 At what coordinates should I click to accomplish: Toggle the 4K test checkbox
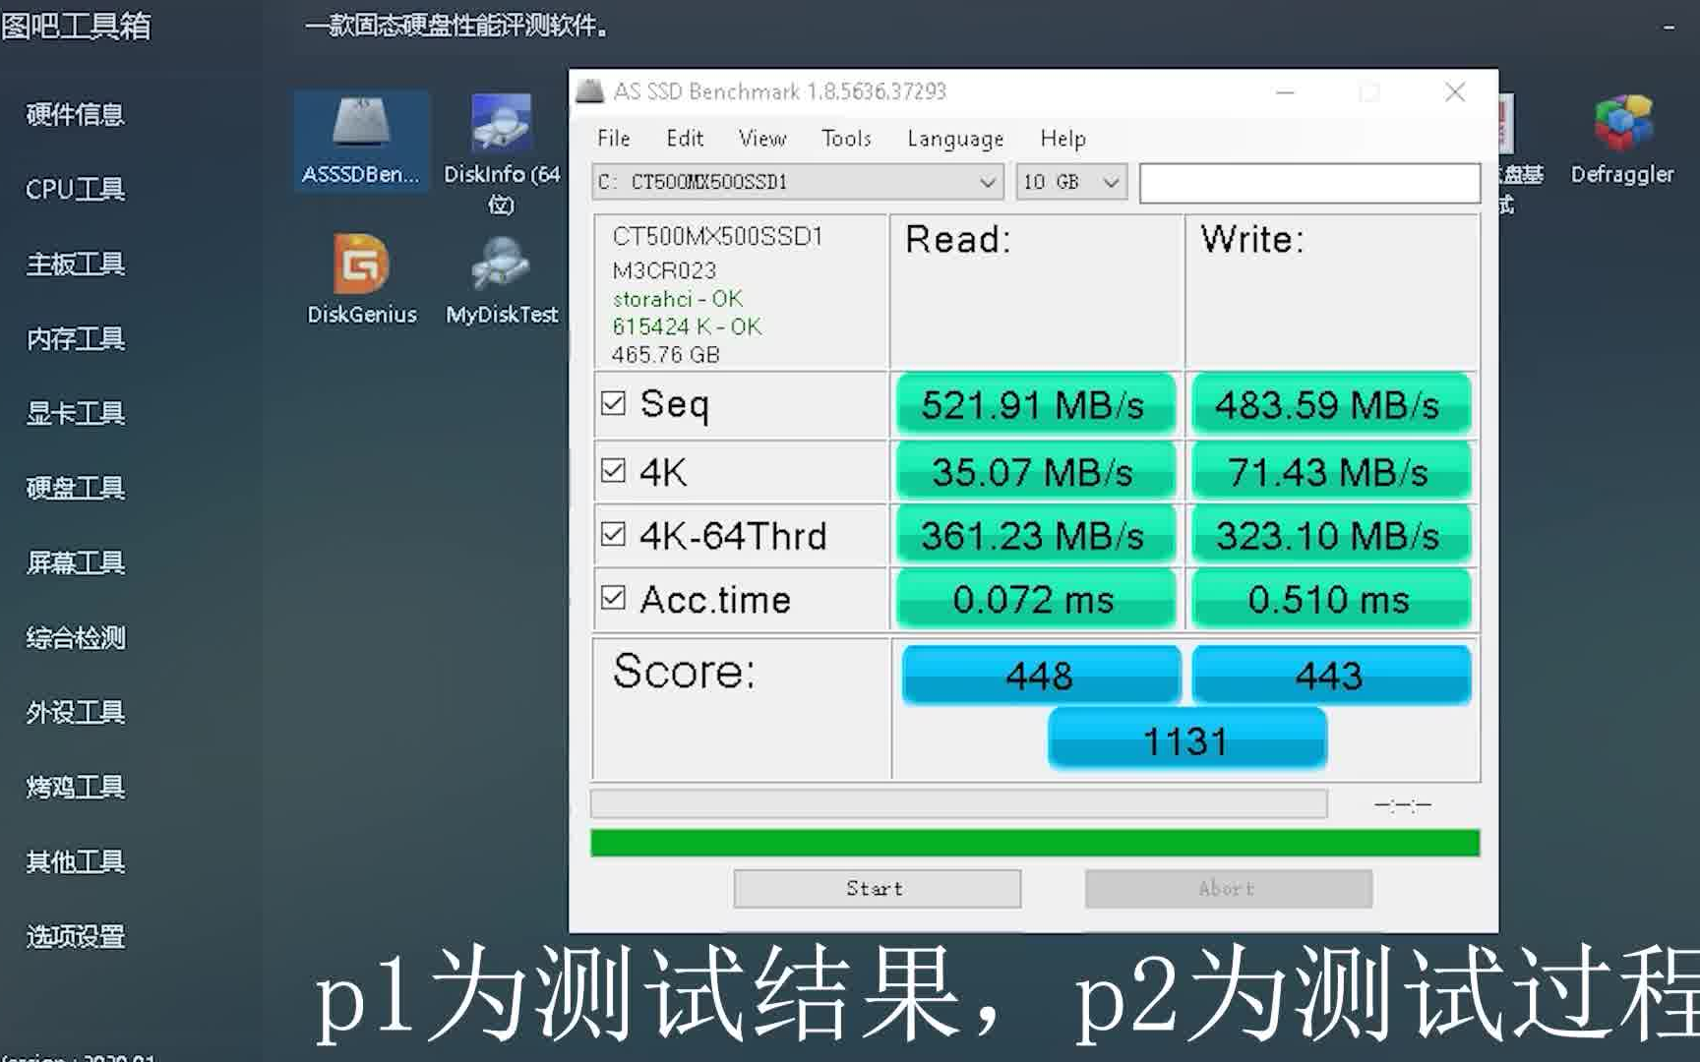pos(613,471)
